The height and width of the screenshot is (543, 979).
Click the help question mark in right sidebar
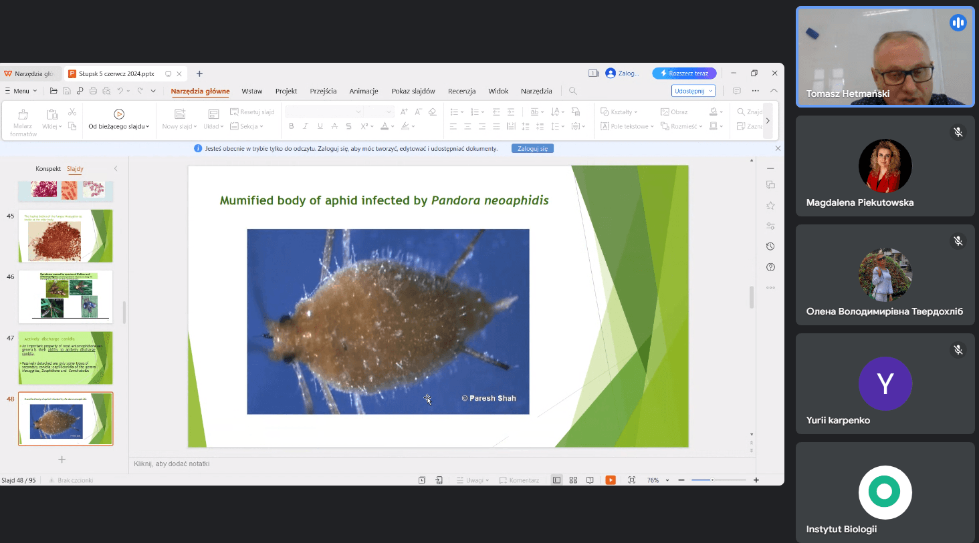[x=770, y=267]
